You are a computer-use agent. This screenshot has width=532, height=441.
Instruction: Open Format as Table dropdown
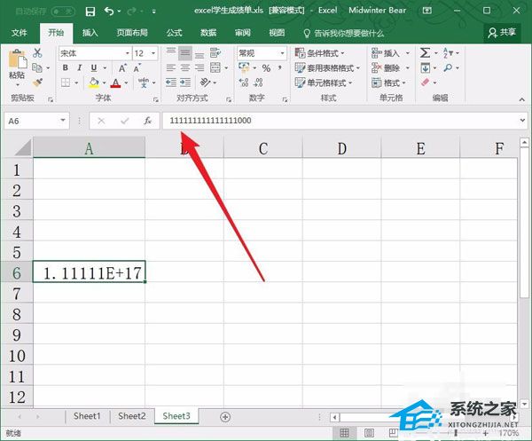[327, 68]
